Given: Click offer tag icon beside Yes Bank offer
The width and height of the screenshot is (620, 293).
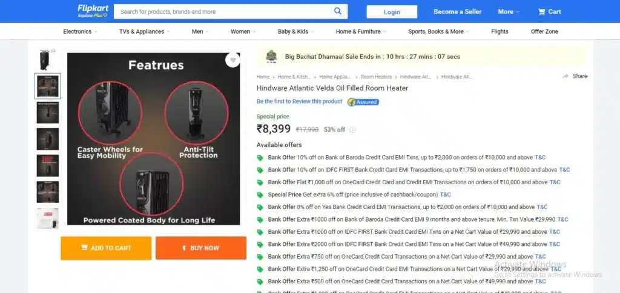Looking at the screenshot, I should pos(260,207).
